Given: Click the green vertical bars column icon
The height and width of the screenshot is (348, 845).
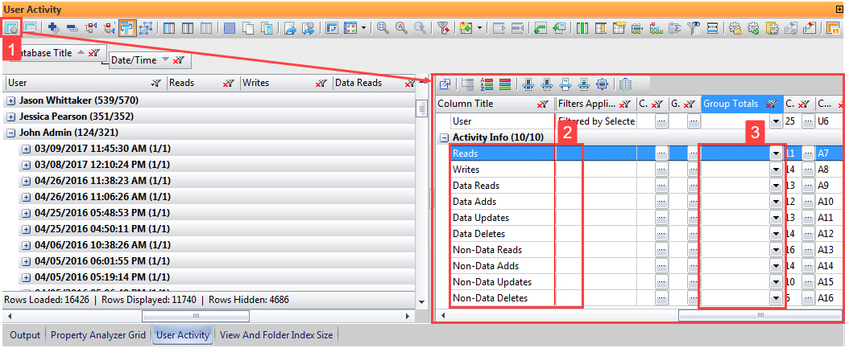Looking at the screenshot, I should [x=582, y=27].
